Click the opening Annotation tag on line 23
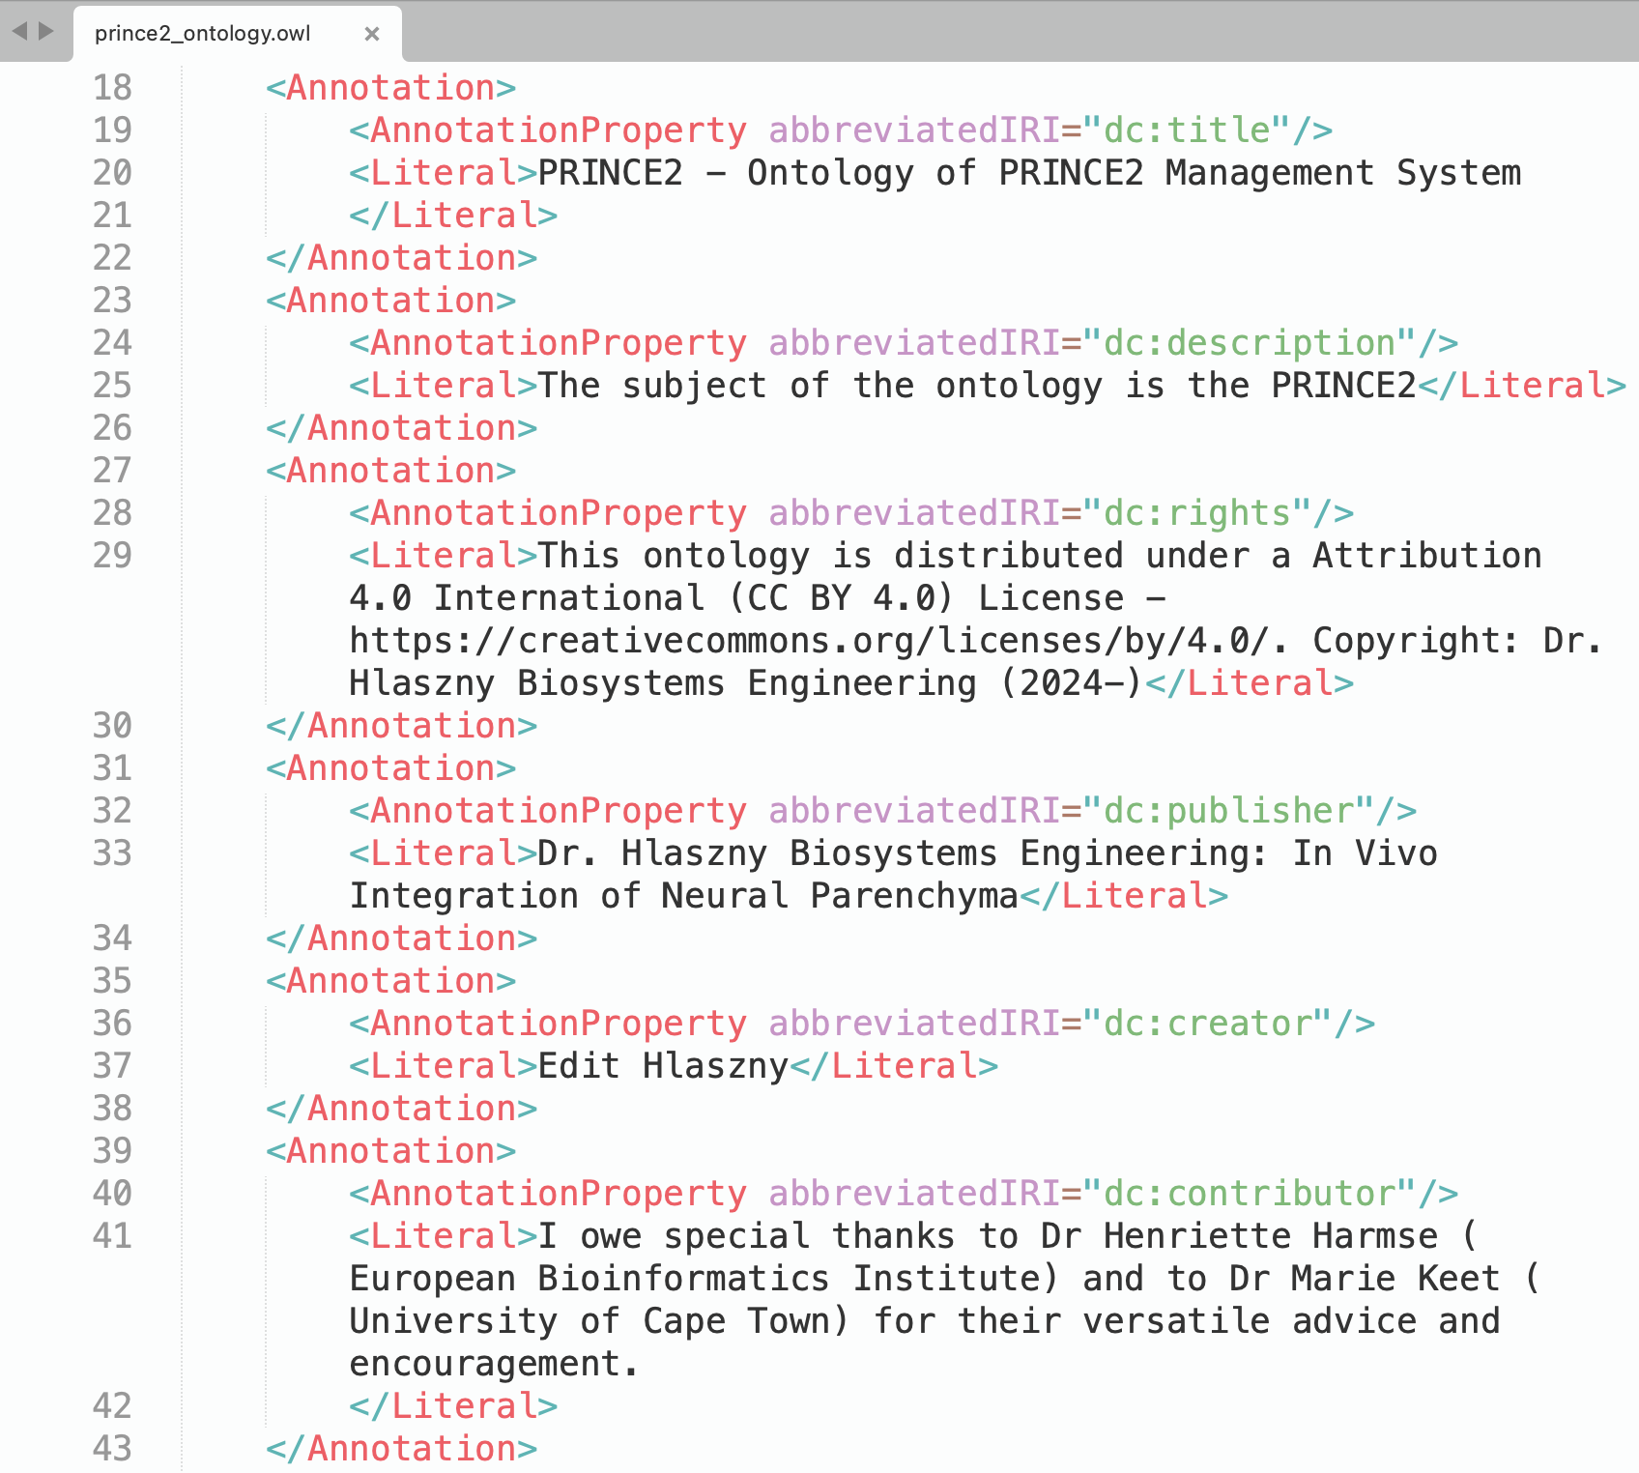 pyautogui.click(x=390, y=301)
